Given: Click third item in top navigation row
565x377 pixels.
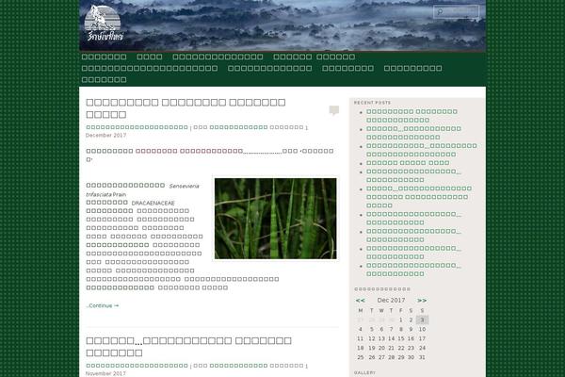Looking at the screenshot, I should click(218, 57).
